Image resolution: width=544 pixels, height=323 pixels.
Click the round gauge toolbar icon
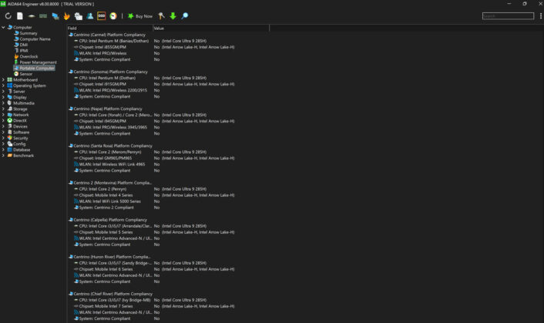click(113, 16)
